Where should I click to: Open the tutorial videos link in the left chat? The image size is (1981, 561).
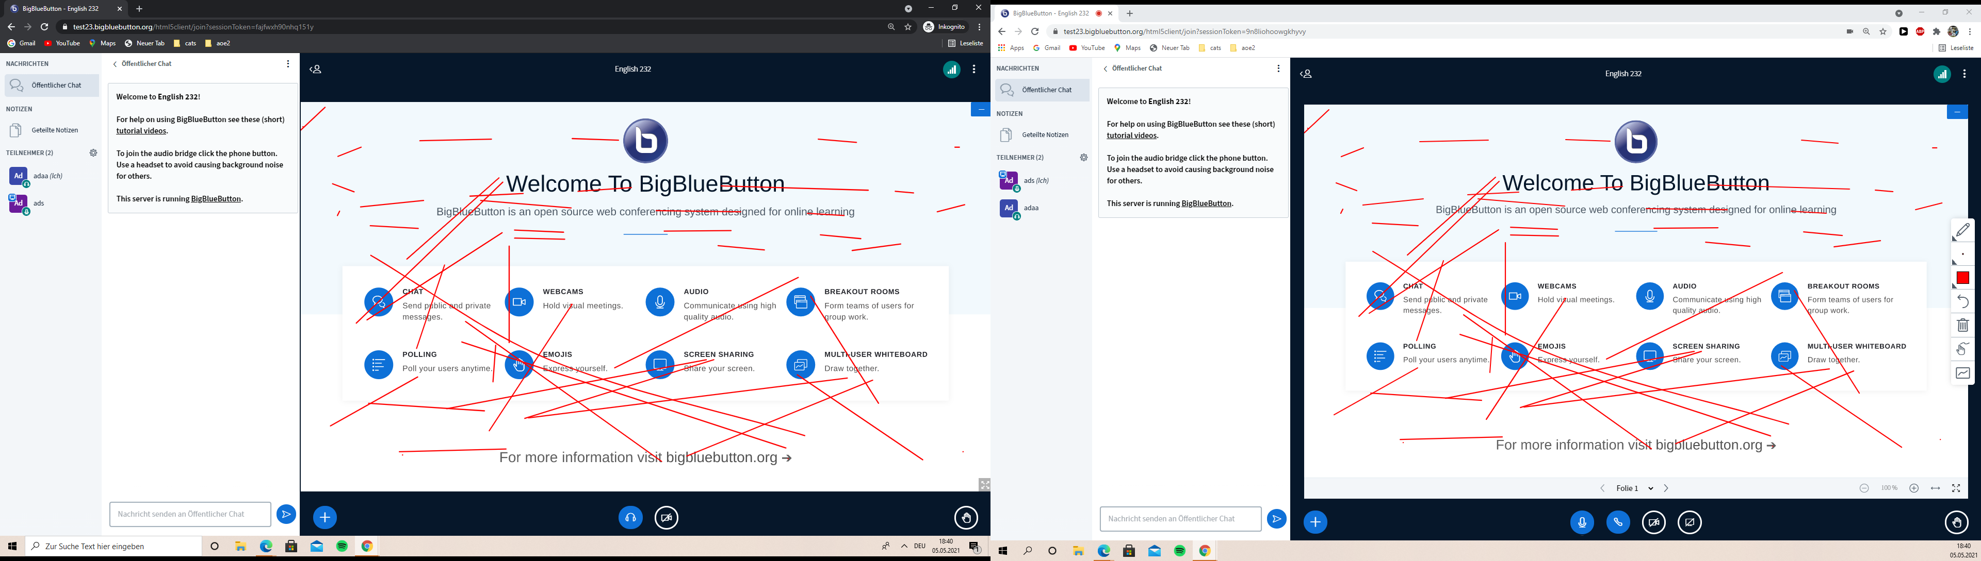tap(141, 131)
